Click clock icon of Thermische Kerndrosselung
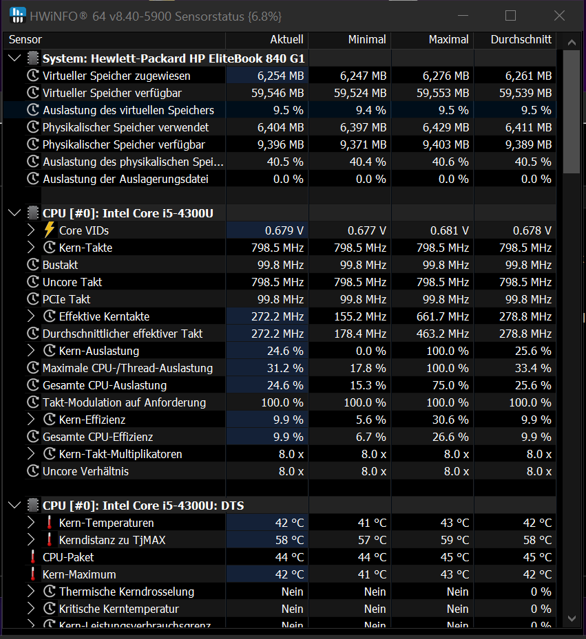 click(x=50, y=592)
